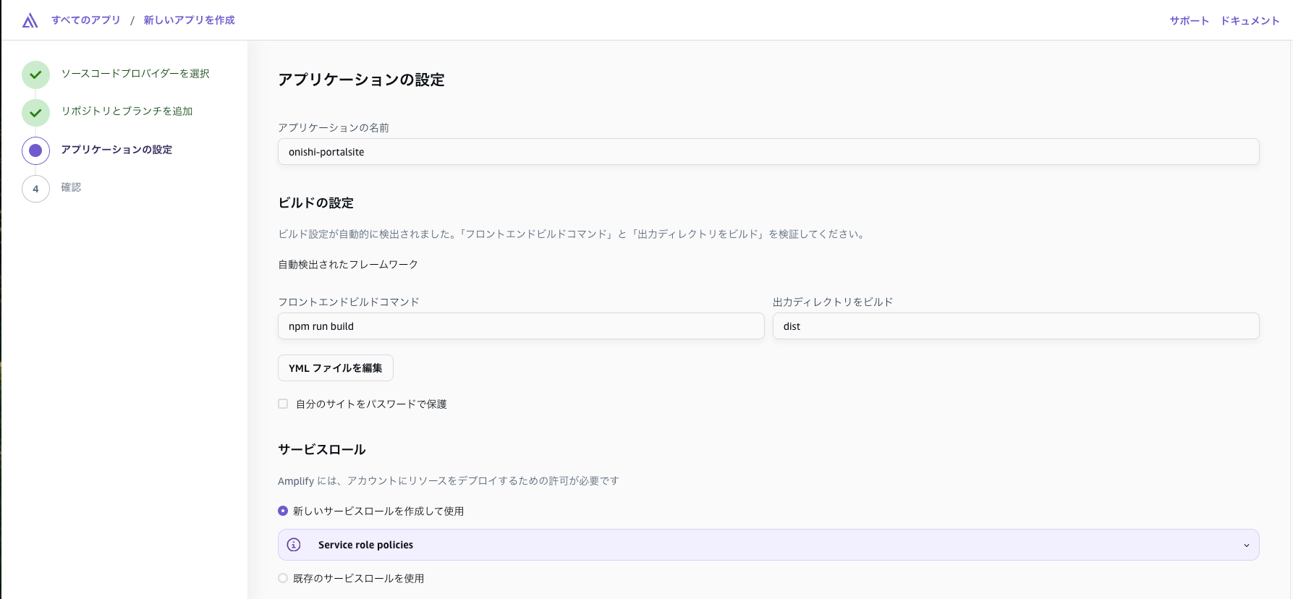Click the application name field onishi-portalsite
1293x599 pixels.
pos(768,152)
